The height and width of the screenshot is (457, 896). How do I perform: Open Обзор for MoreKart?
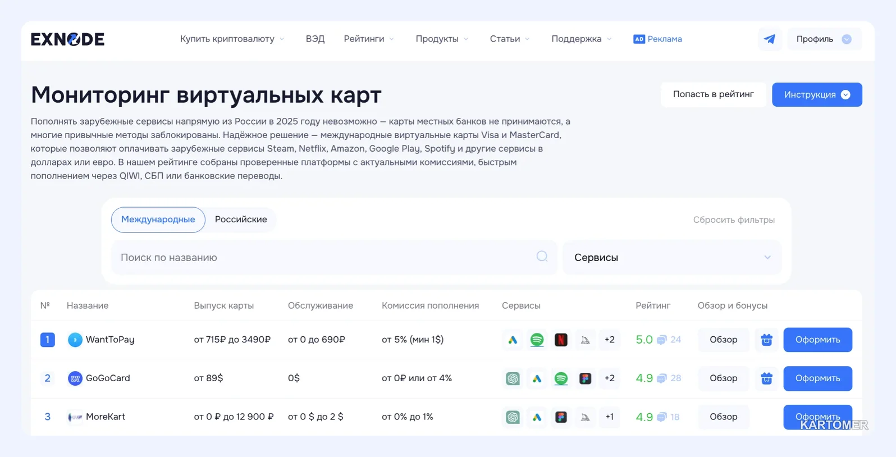pos(723,417)
